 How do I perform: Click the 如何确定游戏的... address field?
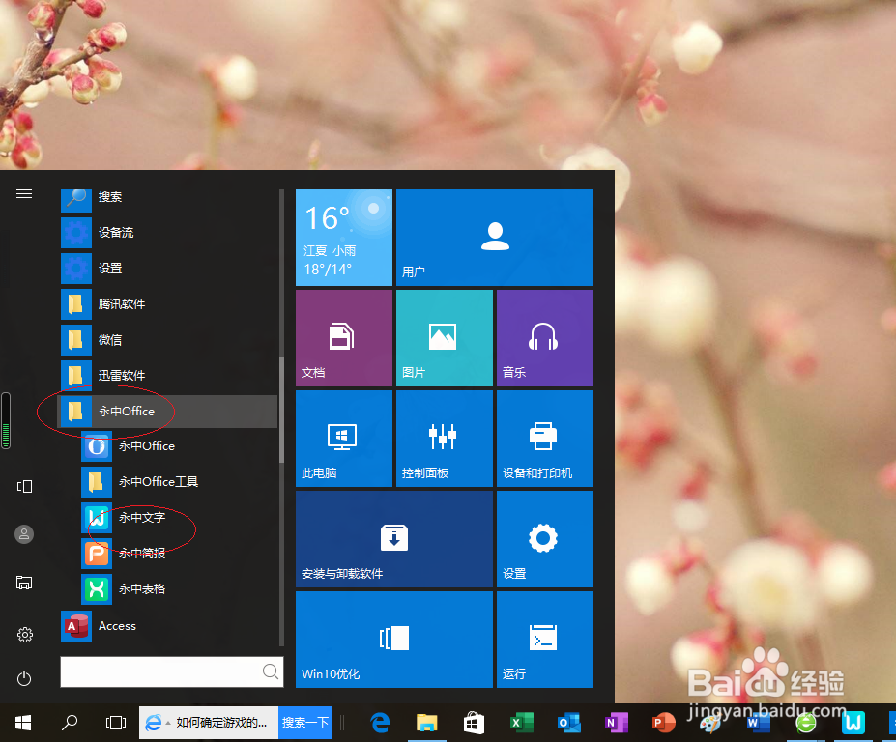click(x=221, y=723)
